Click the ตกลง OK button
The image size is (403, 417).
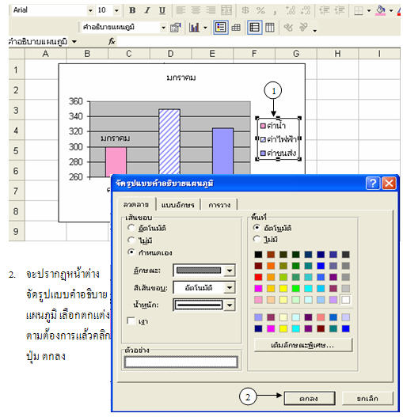pyautogui.click(x=309, y=398)
